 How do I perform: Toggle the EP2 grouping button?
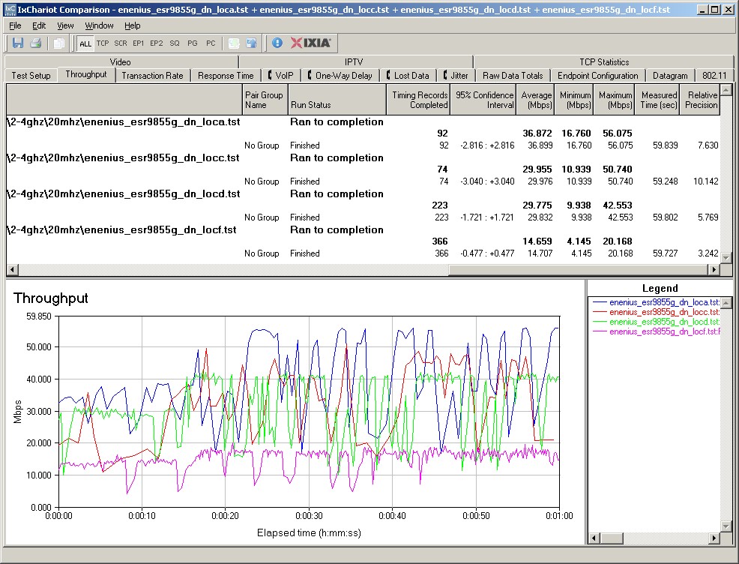[157, 43]
